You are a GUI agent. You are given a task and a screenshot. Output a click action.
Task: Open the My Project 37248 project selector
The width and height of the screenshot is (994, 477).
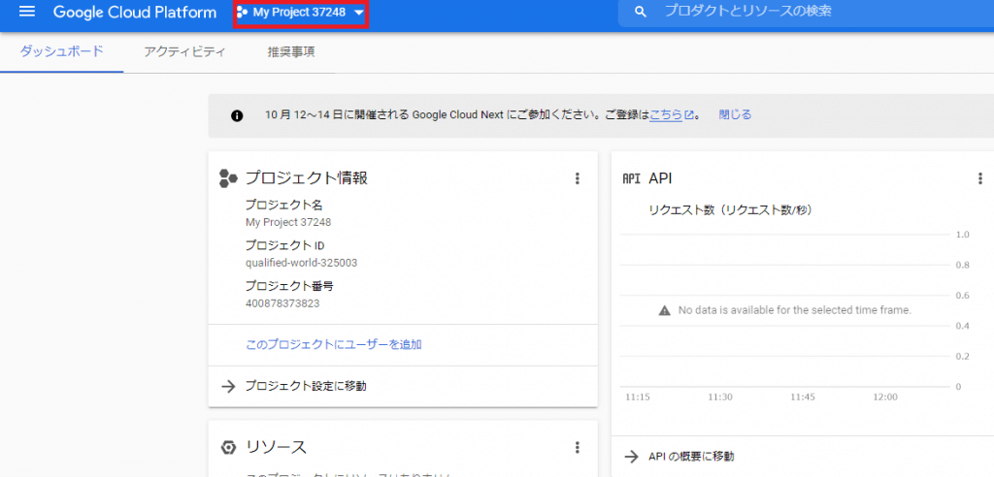point(301,13)
